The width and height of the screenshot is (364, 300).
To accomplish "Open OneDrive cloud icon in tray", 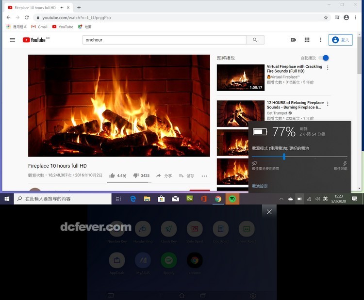I will pos(290,199).
